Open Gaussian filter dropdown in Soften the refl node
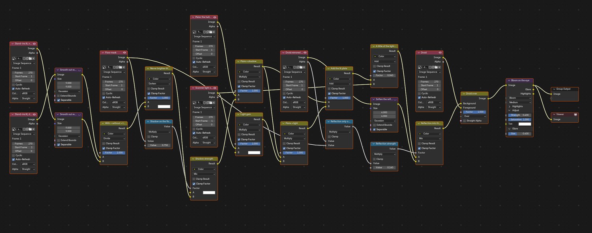Screen dimensions: 592x233 coord(385,121)
